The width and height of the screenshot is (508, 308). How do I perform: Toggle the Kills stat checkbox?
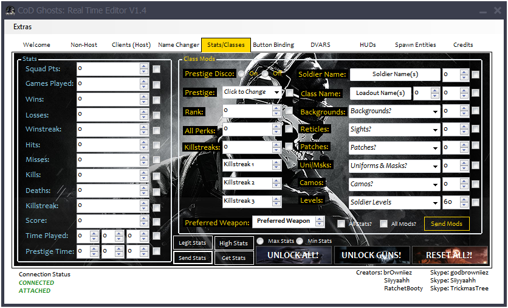[x=157, y=176]
